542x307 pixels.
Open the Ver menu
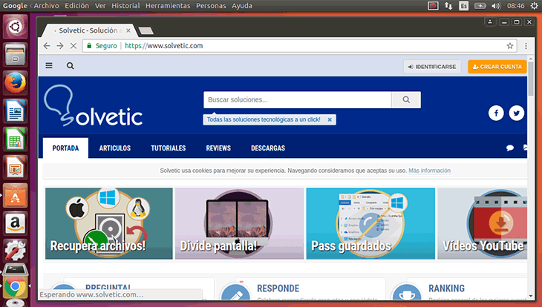(x=100, y=6)
